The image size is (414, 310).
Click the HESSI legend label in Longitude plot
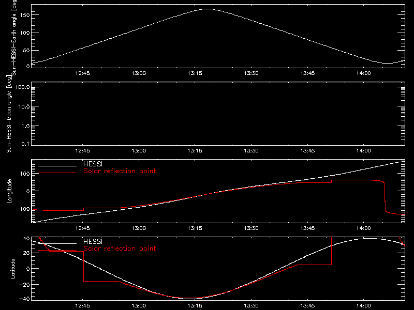[x=93, y=164]
